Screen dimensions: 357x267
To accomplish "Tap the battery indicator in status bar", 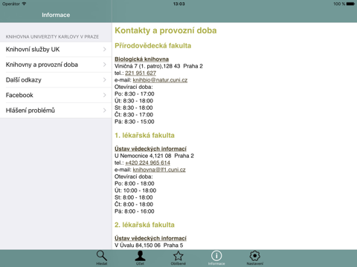I will coord(350,4).
